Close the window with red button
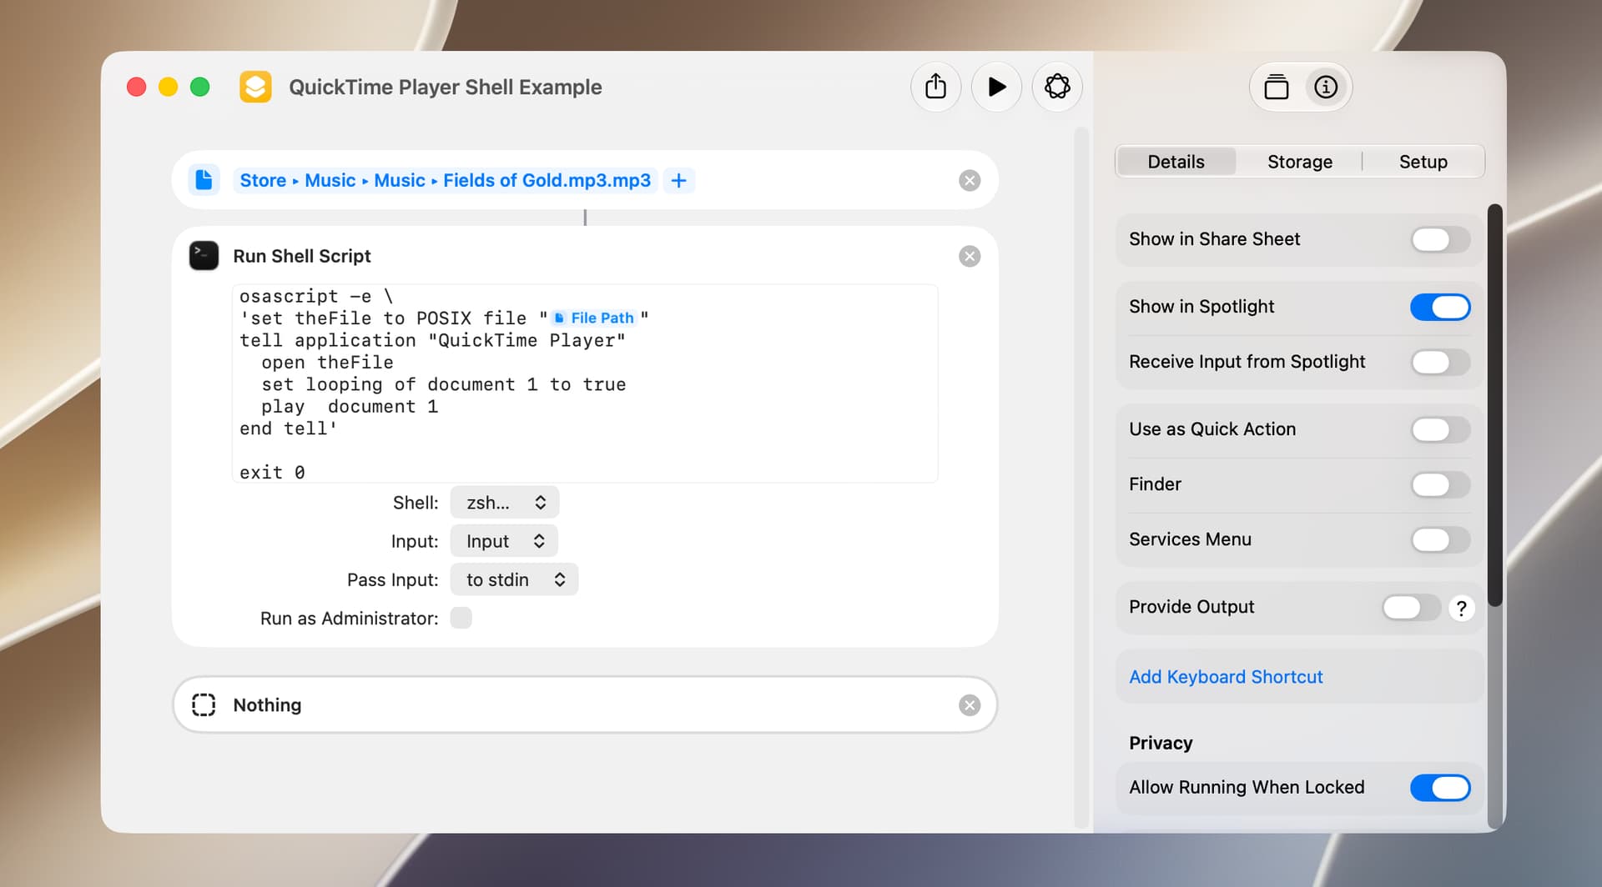 (x=137, y=87)
